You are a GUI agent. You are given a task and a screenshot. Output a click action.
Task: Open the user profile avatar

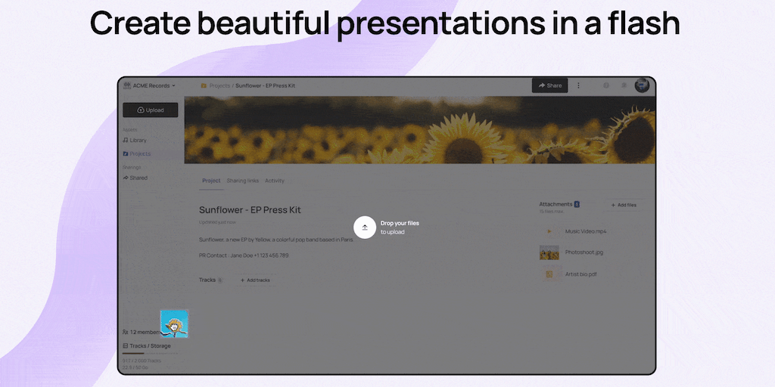pyautogui.click(x=642, y=86)
